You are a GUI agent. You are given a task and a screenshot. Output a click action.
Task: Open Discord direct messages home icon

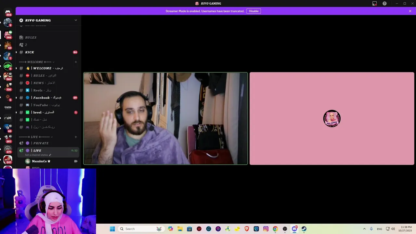pos(8,12)
